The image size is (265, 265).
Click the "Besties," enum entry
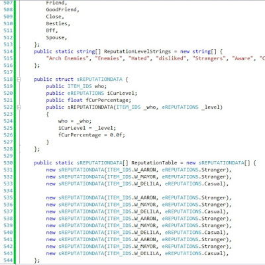(x=58, y=24)
